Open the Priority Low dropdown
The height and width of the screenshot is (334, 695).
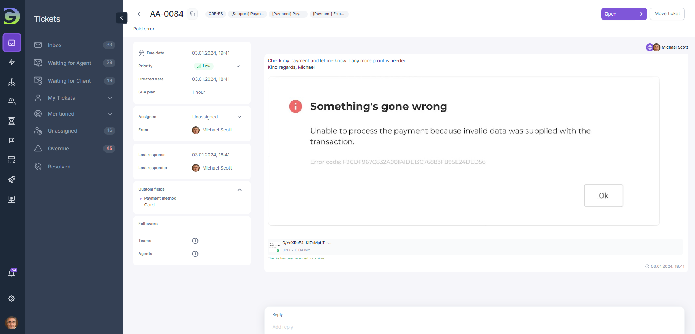pyautogui.click(x=238, y=66)
